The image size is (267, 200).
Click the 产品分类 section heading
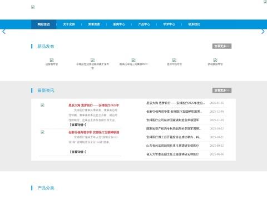(46, 188)
